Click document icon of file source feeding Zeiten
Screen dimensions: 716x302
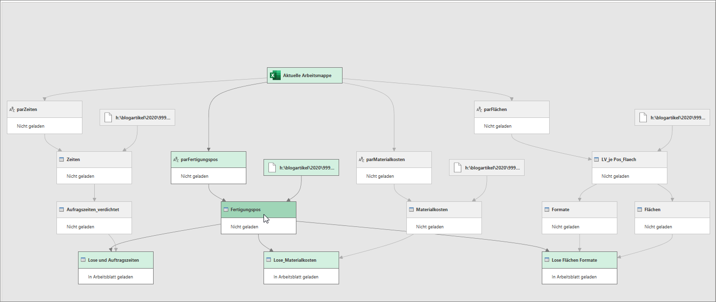[109, 118]
